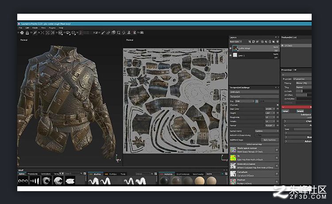Open the Help menu
This screenshot has width=332, height=204.
coord(61,28)
